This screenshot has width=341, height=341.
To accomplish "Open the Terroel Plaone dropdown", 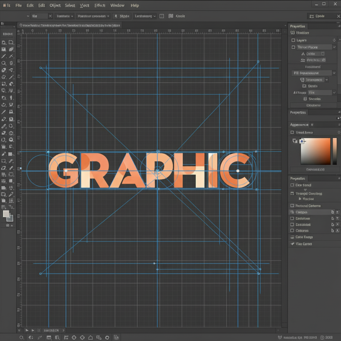I will pos(334,47).
